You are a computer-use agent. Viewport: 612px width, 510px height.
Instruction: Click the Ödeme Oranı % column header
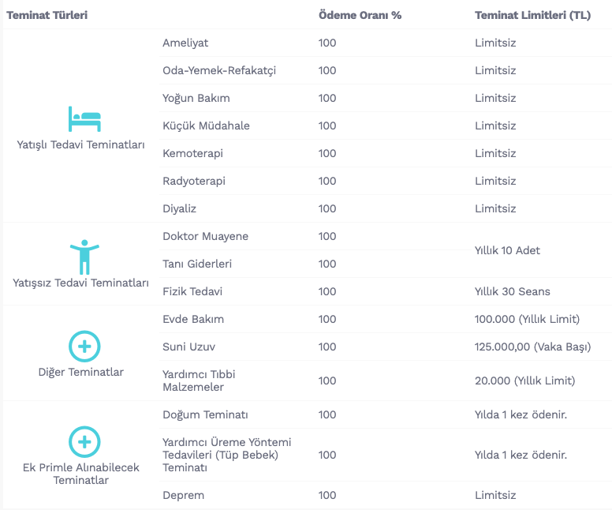(x=360, y=15)
